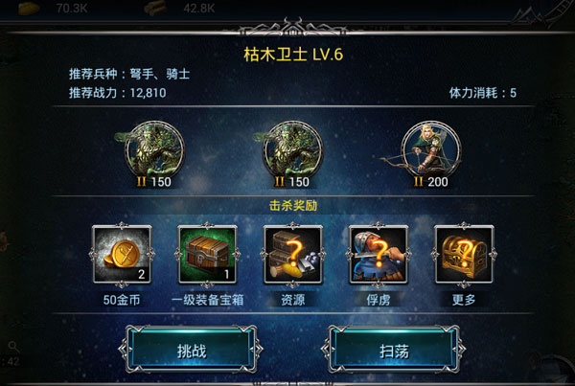Screen dimensions: 575x386
Task: Tap the magnifier search icon at left edge
Action: 13,346
